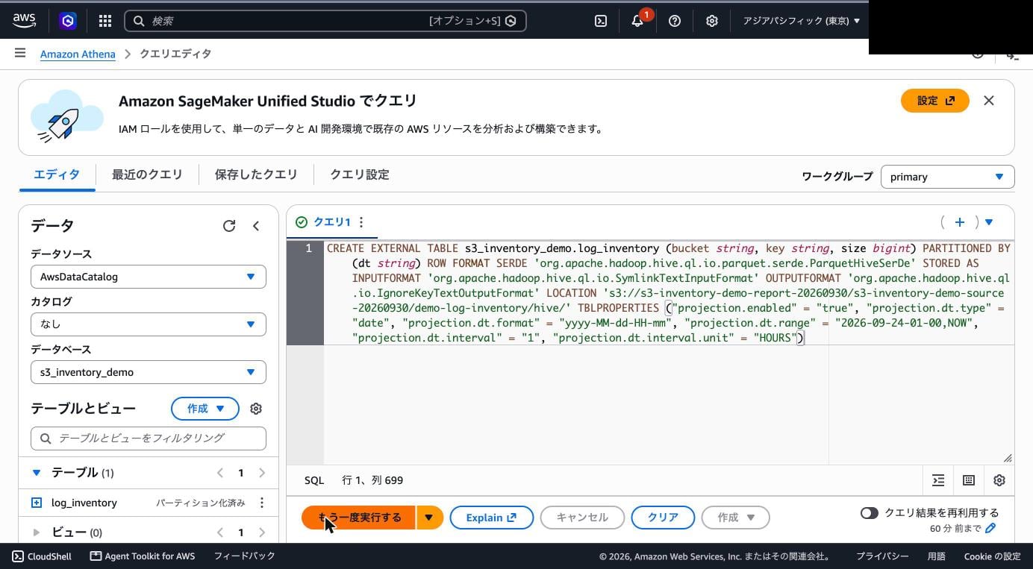1033x569 pixels.
Task: Toggle reuse query results switch
Action: click(869, 513)
